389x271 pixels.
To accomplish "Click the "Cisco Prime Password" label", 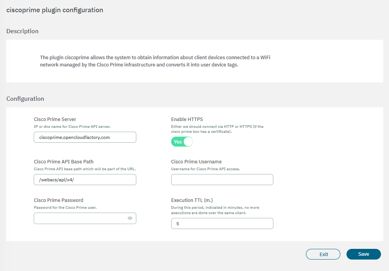I will 58,200.
